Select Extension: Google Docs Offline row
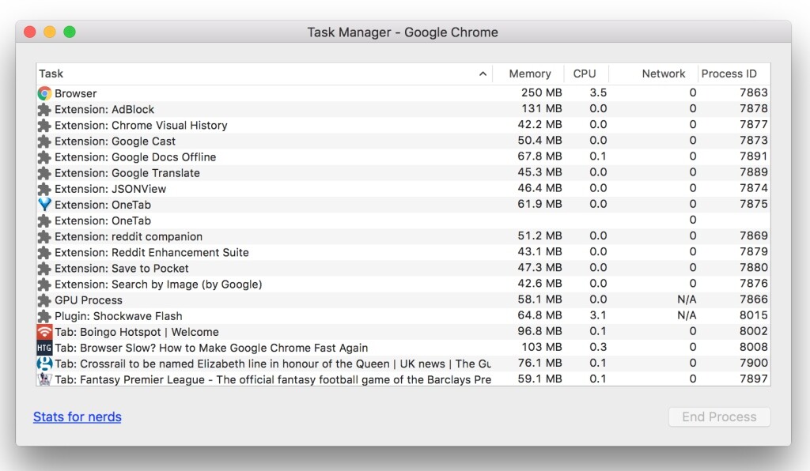The image size is (810, 471). [403, 157]
